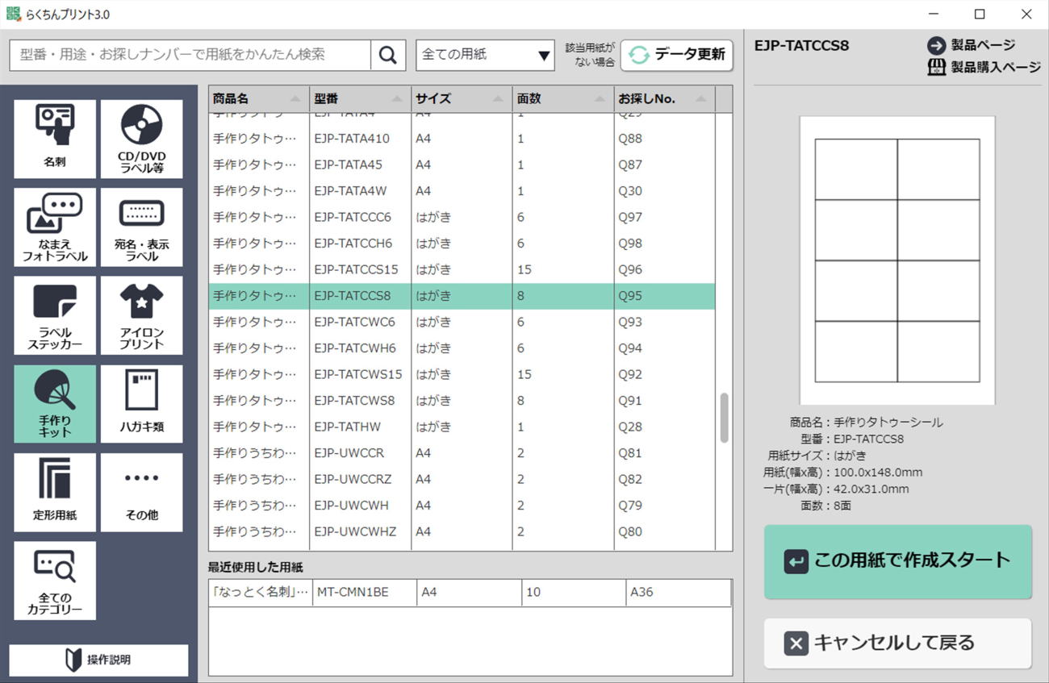Click the paper search text field
The width and height of the screenshot is (1049, 683).
pyautogui.click(x=190, y=55)
